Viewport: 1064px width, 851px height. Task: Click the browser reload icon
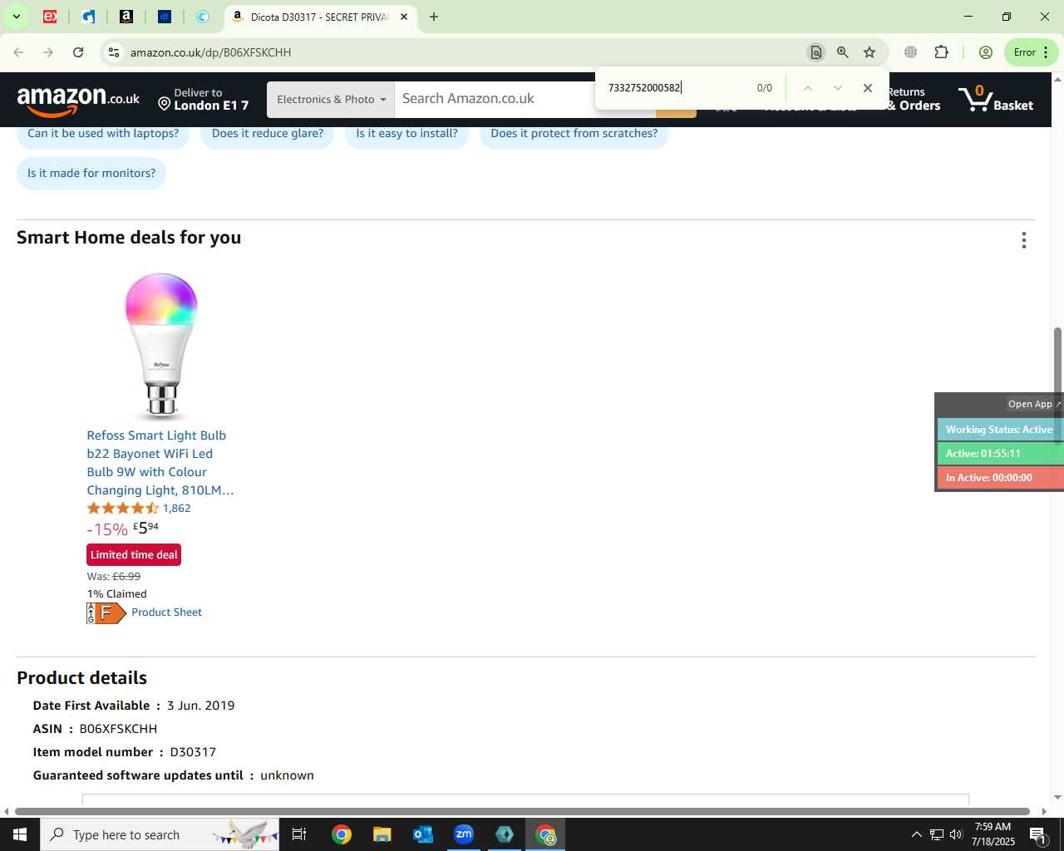(x=78, y=52)
